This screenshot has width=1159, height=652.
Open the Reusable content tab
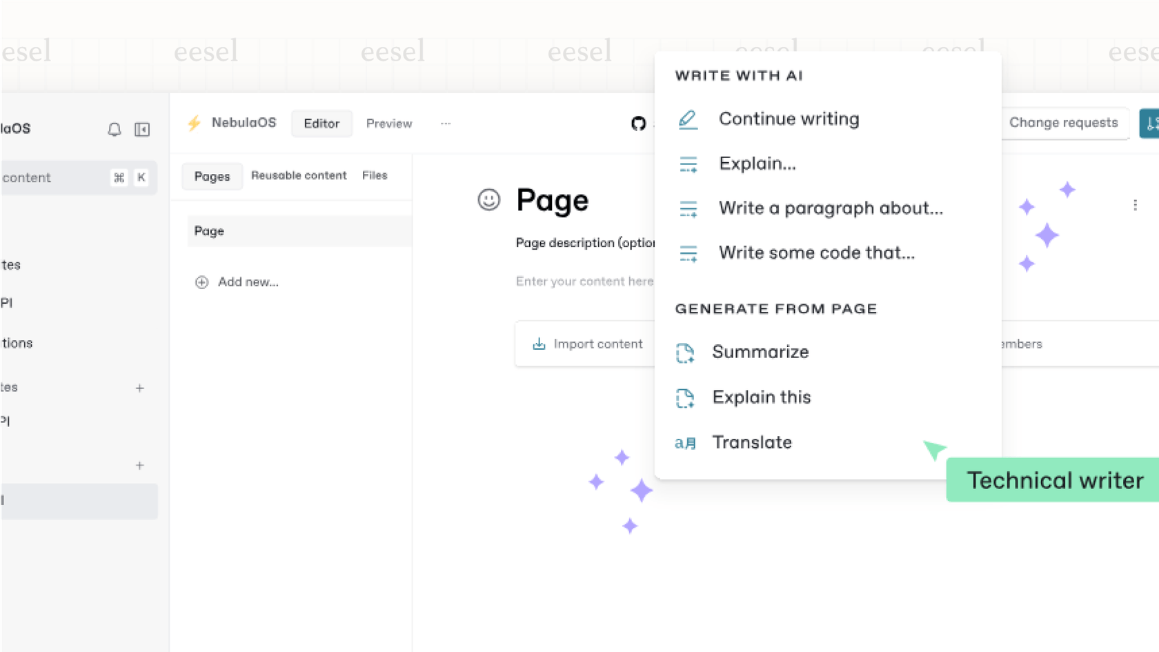click(x=299, y=175)
